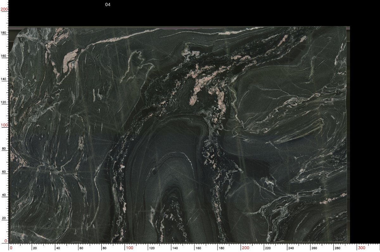The width and height of the screenshot is (380, 252).
Task: Click "140" on the horizontal ruler
Action: coord(175,248)
